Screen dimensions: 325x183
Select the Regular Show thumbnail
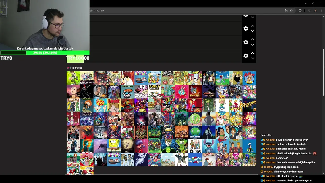[87, 78]
